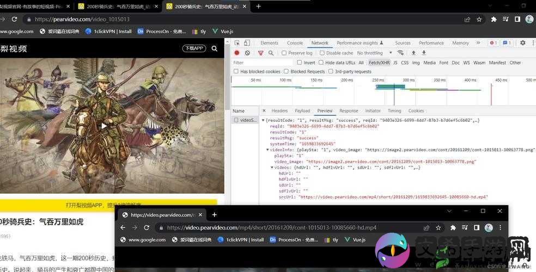Screen dimensions: 536x272
Task: Open the Performance insights panel
Action: pos(360,43)
